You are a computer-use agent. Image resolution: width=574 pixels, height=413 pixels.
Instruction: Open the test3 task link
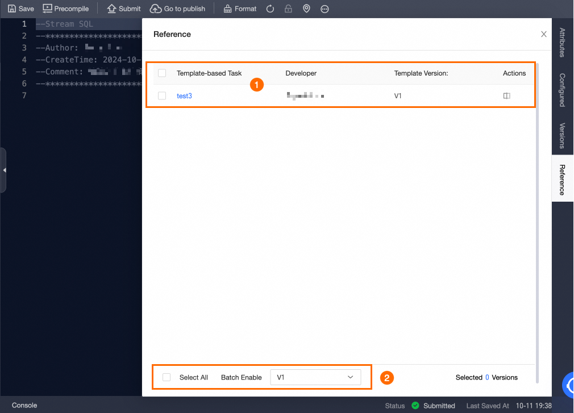[184, 95]
